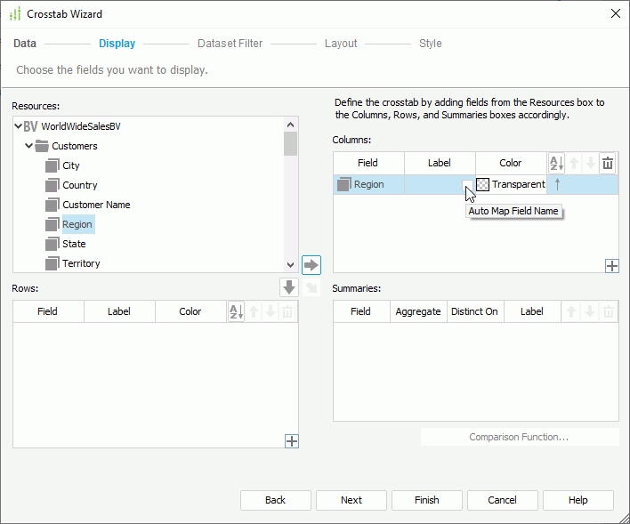Click the City field icon in Resources
This screenshot has height=524, width=630.
pyautogui.click(x=52, y=165)
